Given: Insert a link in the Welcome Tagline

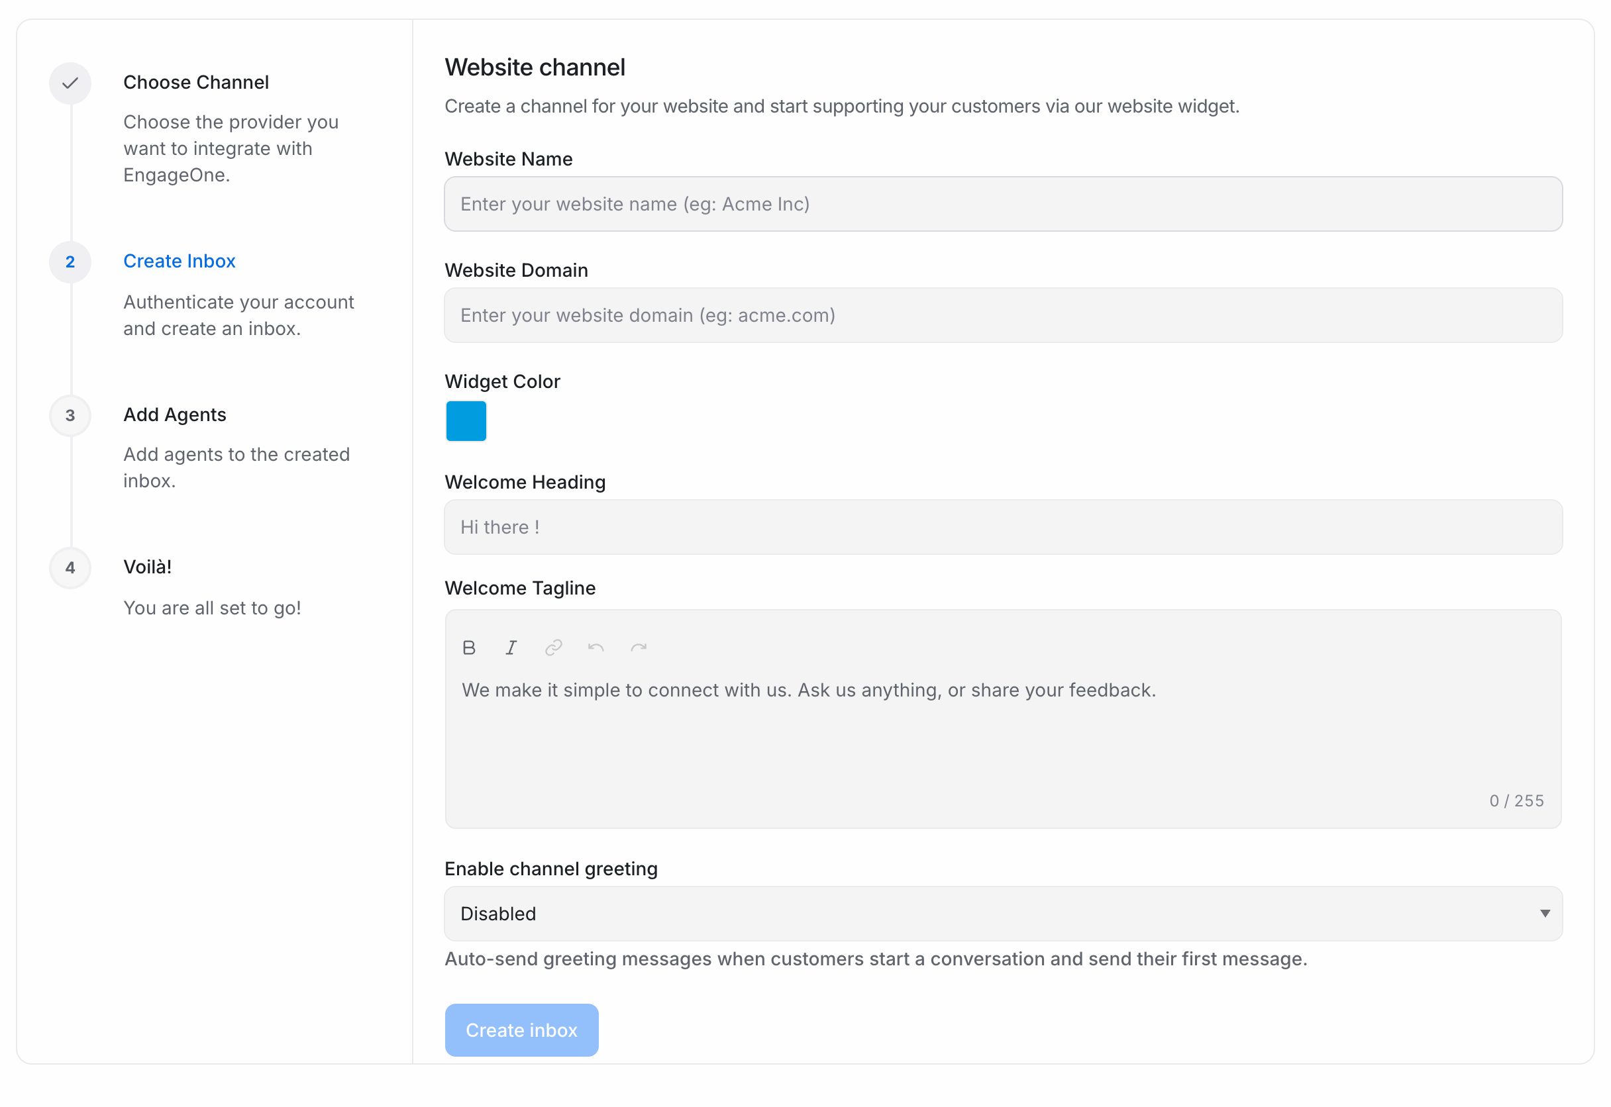Looking at the screenshot, I should point(553,648).
